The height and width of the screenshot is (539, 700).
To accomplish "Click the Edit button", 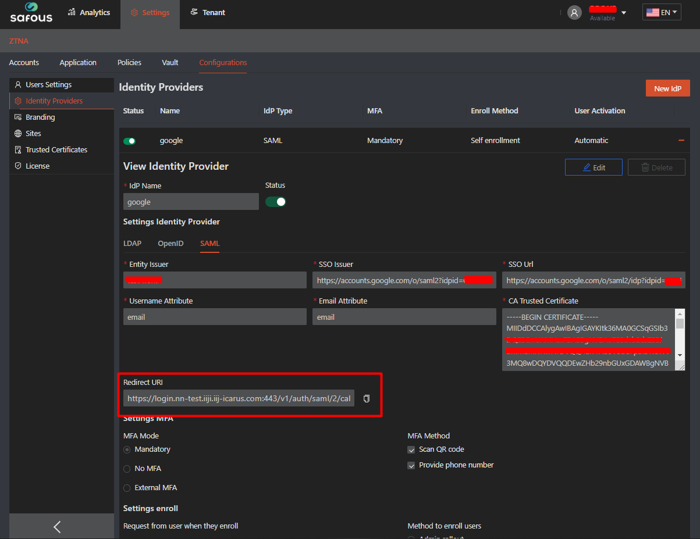I will tap(594, 167).
